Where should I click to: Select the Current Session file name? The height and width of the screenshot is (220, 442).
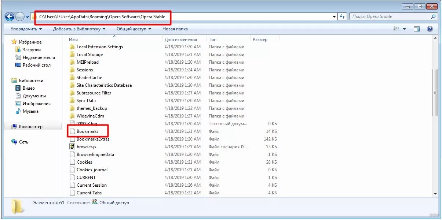click(x=92, y=185)
